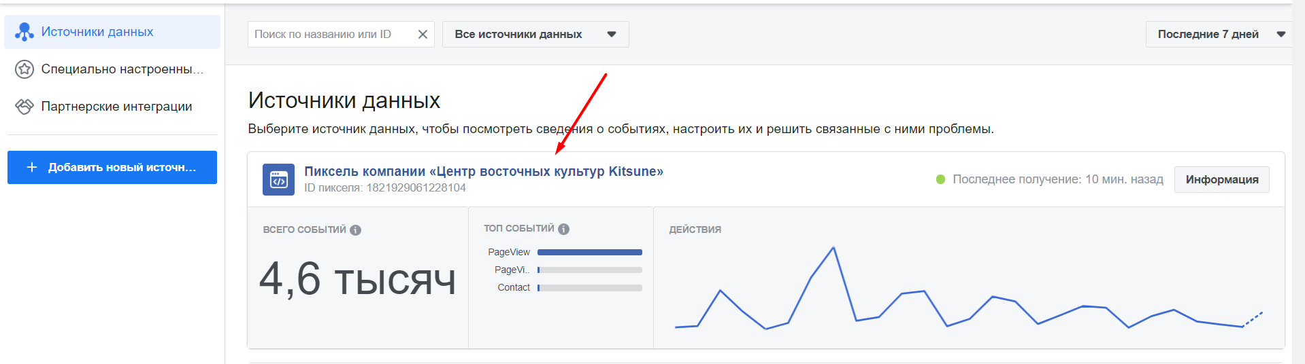This screenshot has width=1305, height=364.
Task: Open info icon next to ВСЕГО СОБЫТИЙ
Action: (x=356, y=230)
